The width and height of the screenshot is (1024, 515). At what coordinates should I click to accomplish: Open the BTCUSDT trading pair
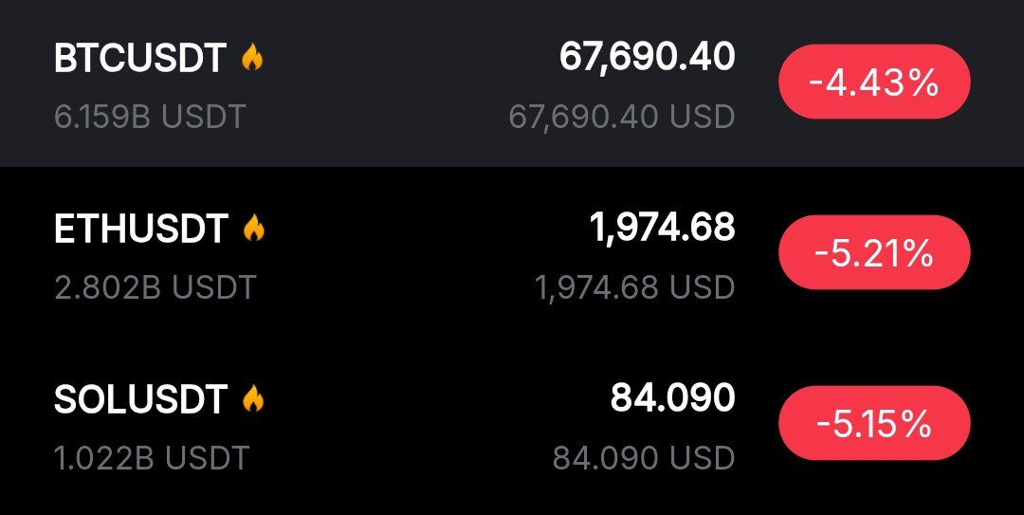(139, 59)
